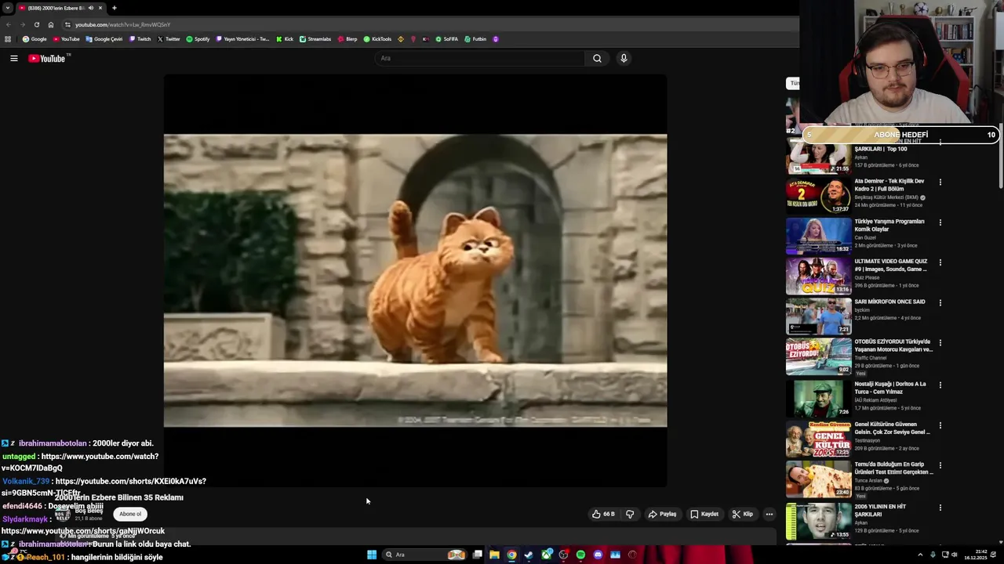
Task: Expand hidden system tray icons chevron
Action: pos(920,555)
